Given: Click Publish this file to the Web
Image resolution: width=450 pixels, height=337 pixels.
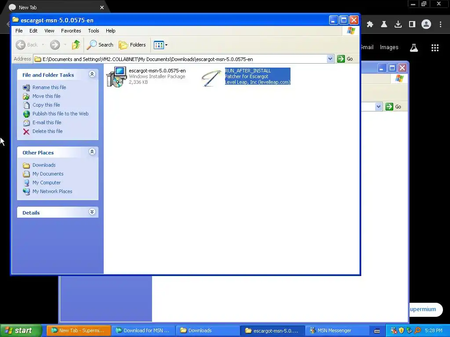Looking at the screenshot, I should [60, 114].
